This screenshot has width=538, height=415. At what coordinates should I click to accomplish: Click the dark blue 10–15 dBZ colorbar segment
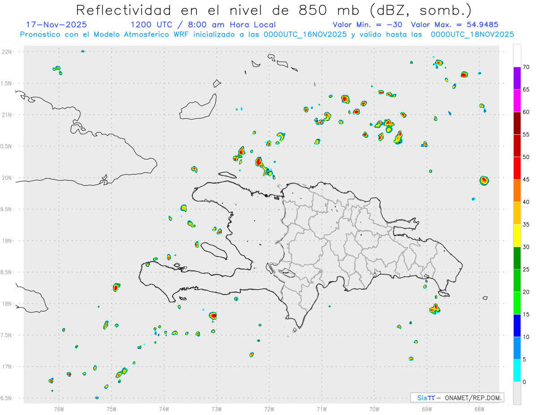pyautogui.click(x=517, y=325)
